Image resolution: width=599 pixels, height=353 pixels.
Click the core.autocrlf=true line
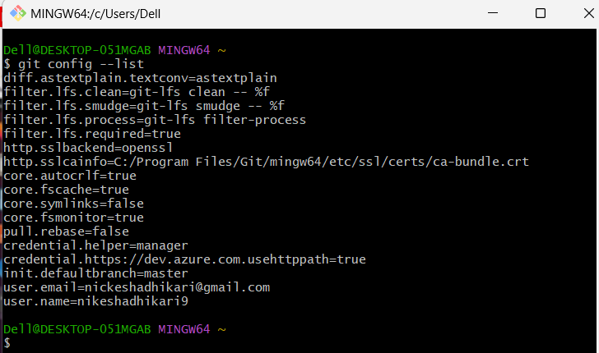click(69, 176)
